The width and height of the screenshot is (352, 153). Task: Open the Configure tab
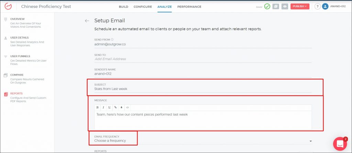coord(143,7)
